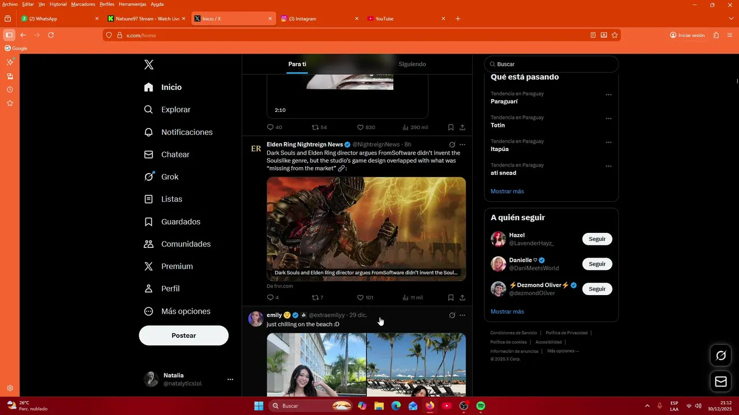Switch to the Siguiendo tab

[412, 64]
